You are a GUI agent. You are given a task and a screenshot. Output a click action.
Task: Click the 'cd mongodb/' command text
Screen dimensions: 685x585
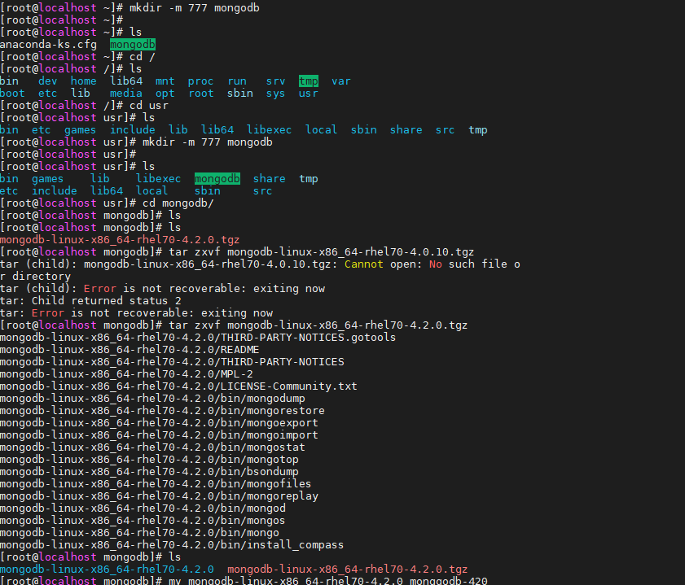(178, 203)
